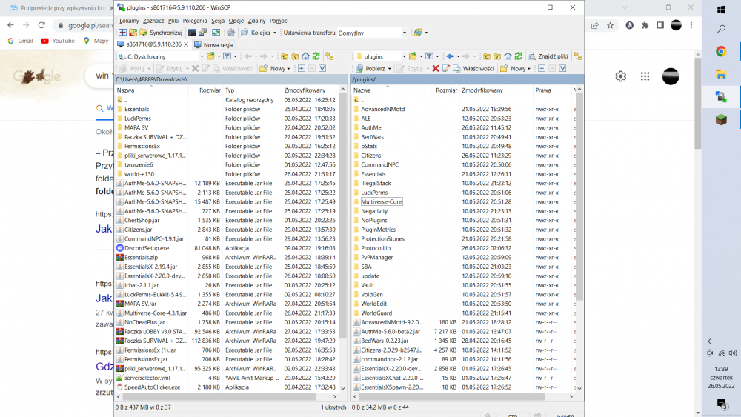Sort local files by Rozmiar column
The width and height of the screenshot is (741, 417).
pyautogui.click(x=205, y=90)
